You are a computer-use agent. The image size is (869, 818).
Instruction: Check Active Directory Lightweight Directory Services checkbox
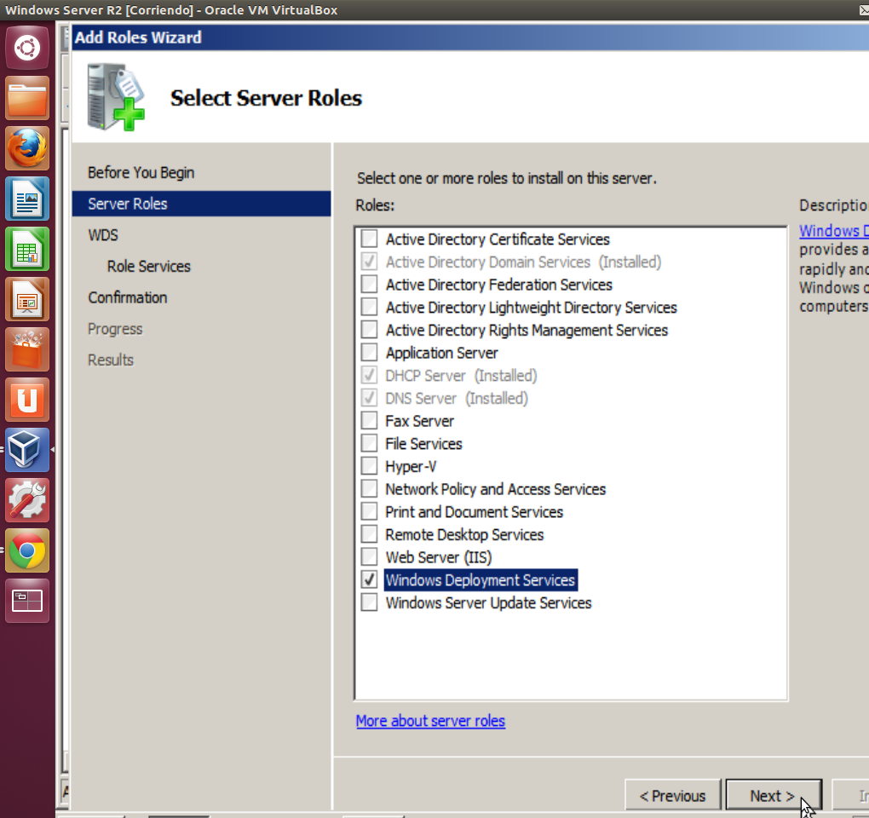(x=369, y=307)
